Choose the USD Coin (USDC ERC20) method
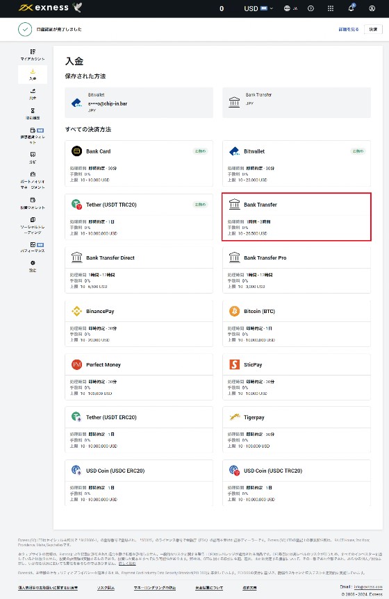 tap(139, 483)
